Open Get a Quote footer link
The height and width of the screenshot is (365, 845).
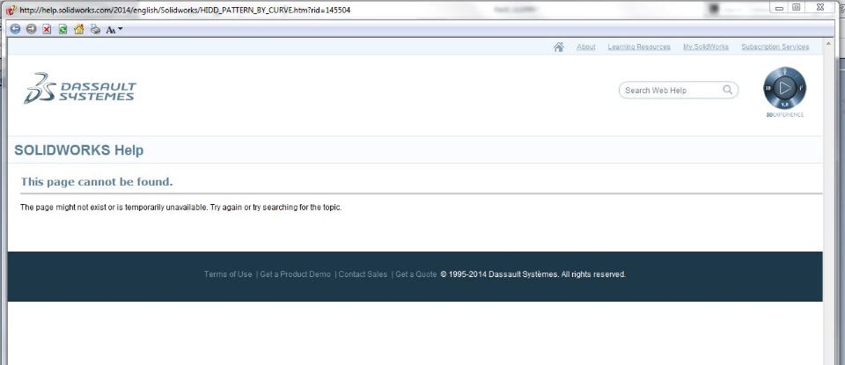click(x=416, y=274)
